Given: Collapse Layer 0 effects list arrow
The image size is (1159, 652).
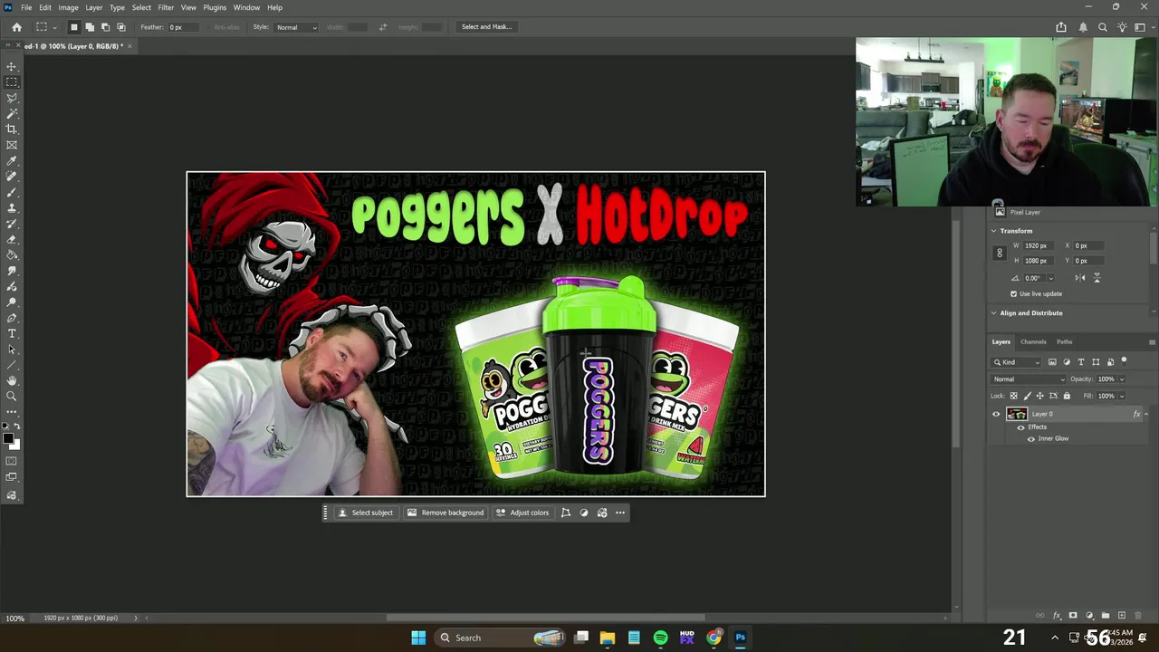Looking at the screenshot, I should (1146, 415).
